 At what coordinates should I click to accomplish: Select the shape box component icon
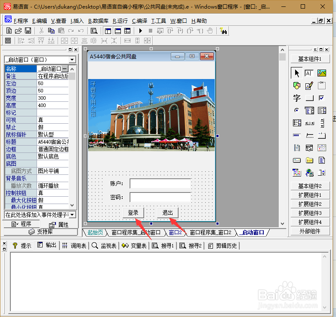(x=297, y=85)
